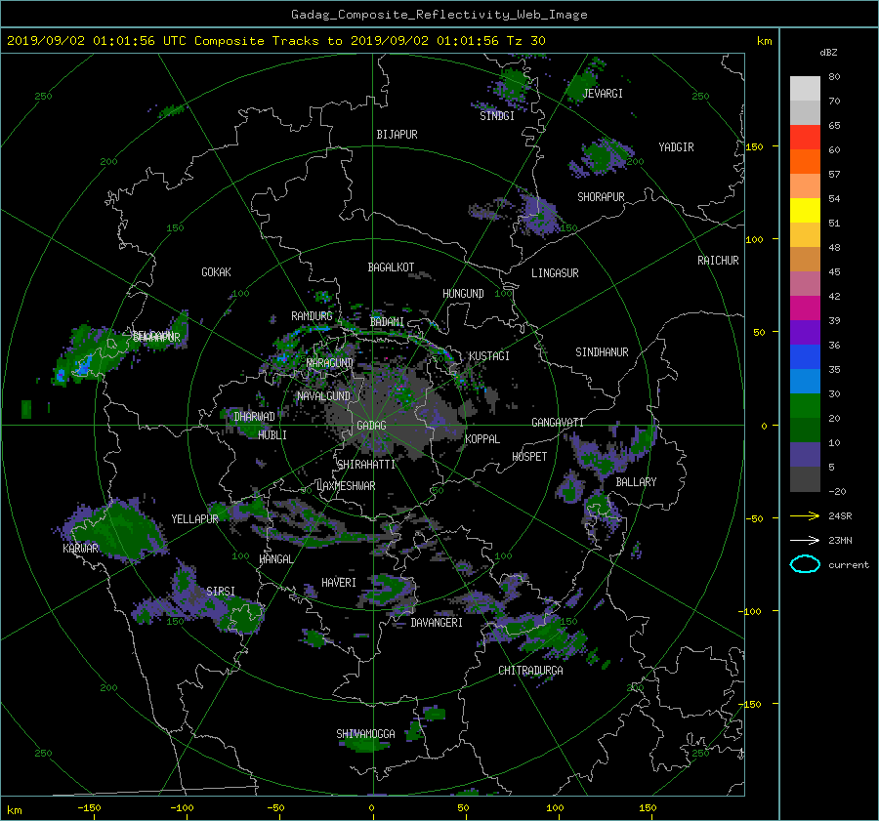The height and width of the screenshot is (821, 879).
Task: Click the KOPPAL city label
Action: coord(482,439)
